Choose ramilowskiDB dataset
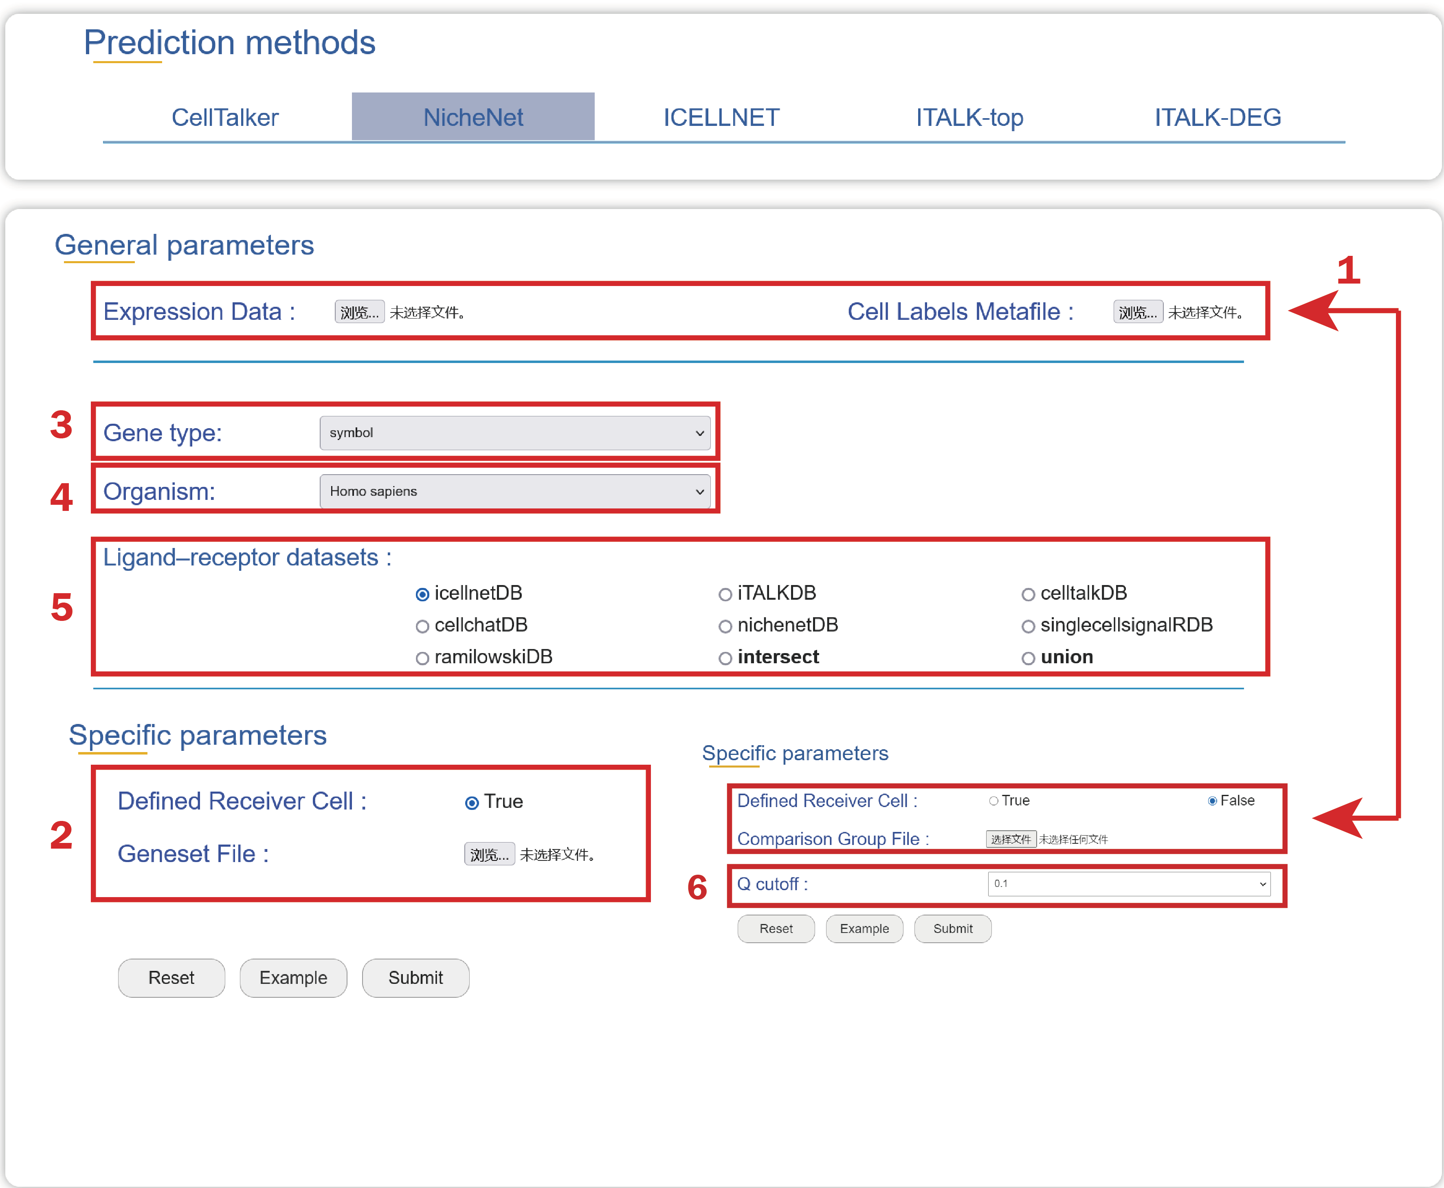 (x=422, y=658)
